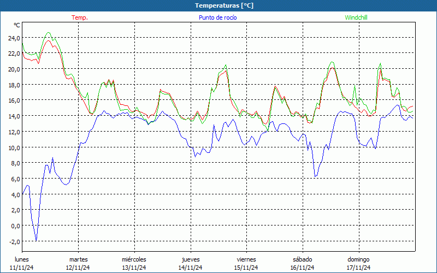
Task: Click the 22,0 y-axis value
Action: tap(14, 54)
